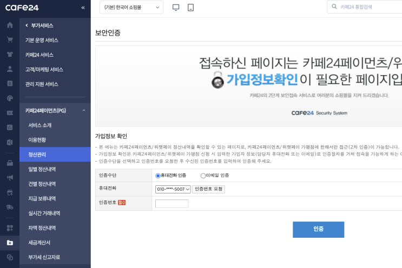
Task: Open the bar chart statistics icon
Action: (x=10, y=128)
